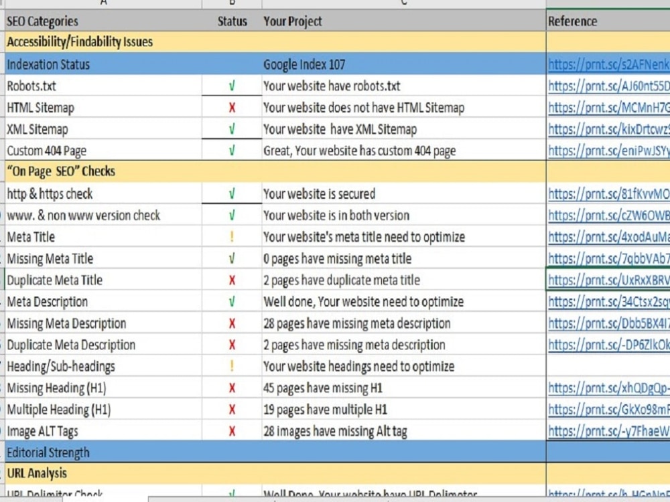Select the 'Status' header cell

pyautogui.click(x=232, y=21)
